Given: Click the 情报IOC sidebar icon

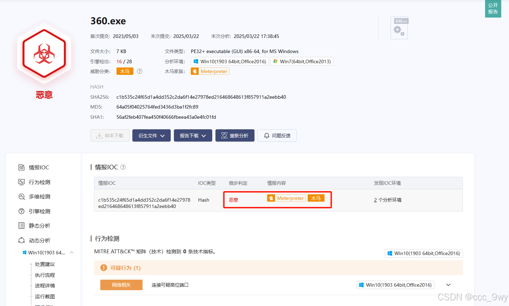Looking at the screenshot, I should (x=21, y=168).
